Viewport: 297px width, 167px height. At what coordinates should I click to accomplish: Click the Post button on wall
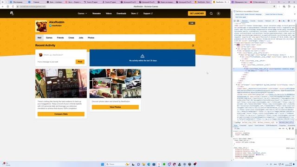point(80,62)
